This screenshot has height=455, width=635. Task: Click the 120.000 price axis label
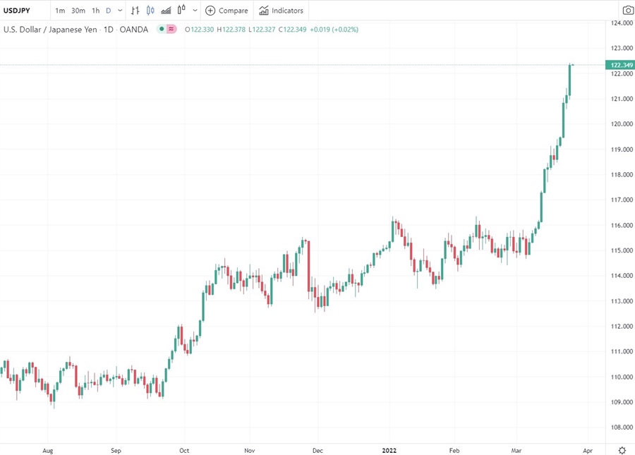coord(622,124)
